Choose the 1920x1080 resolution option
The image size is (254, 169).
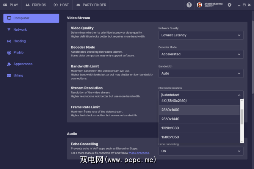(199, 128)
